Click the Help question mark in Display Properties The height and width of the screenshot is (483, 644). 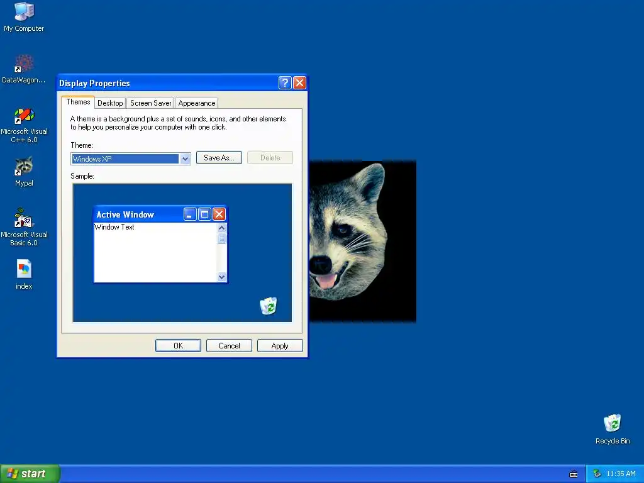[285, 83]
